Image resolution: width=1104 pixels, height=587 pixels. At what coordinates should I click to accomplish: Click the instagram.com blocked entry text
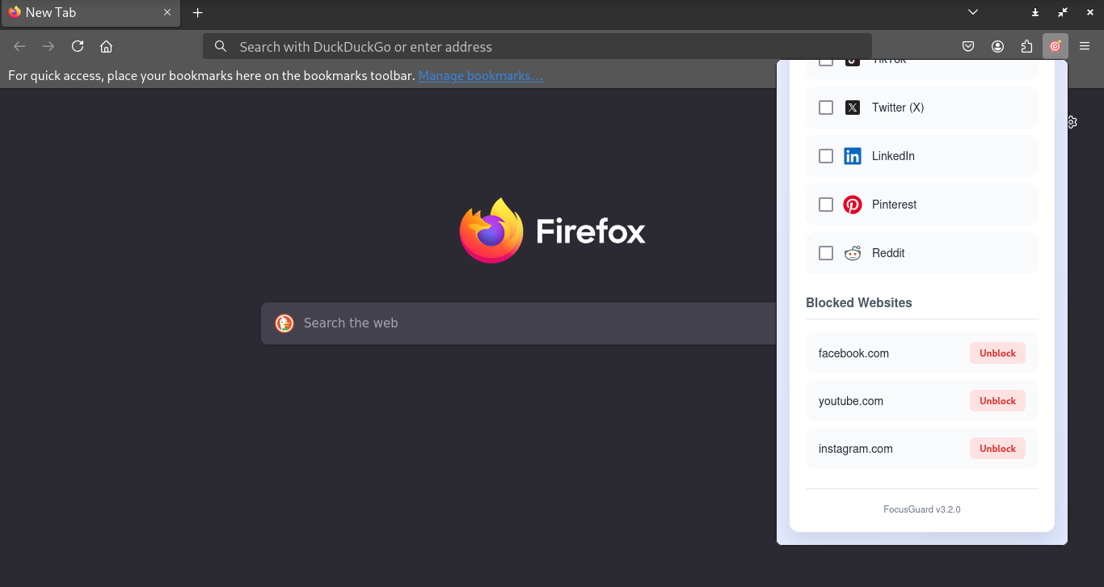(x=856, y=449)
